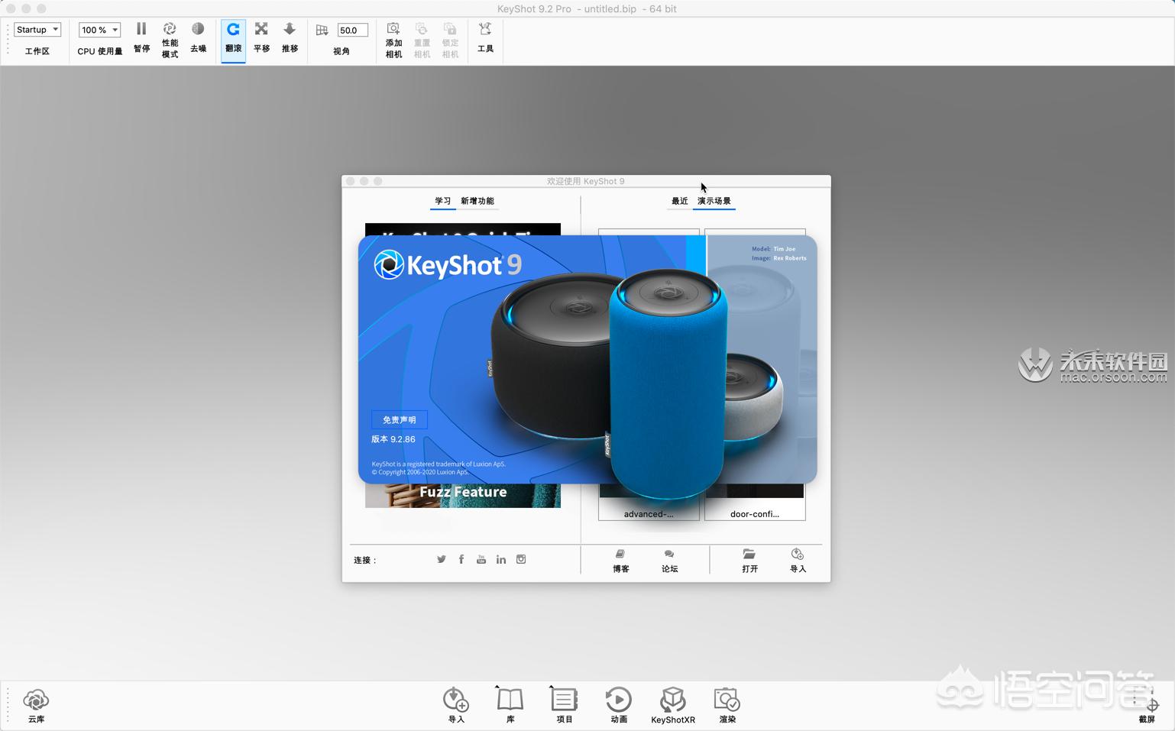Click the Reset Camera (重置相机) icon

(422, 29)
